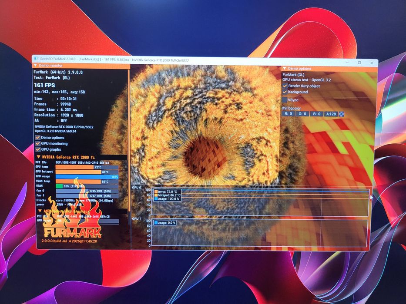
Task: Open the OSI bgcolor color swatch
Action: pyautogui.click(x=342, y=114)
